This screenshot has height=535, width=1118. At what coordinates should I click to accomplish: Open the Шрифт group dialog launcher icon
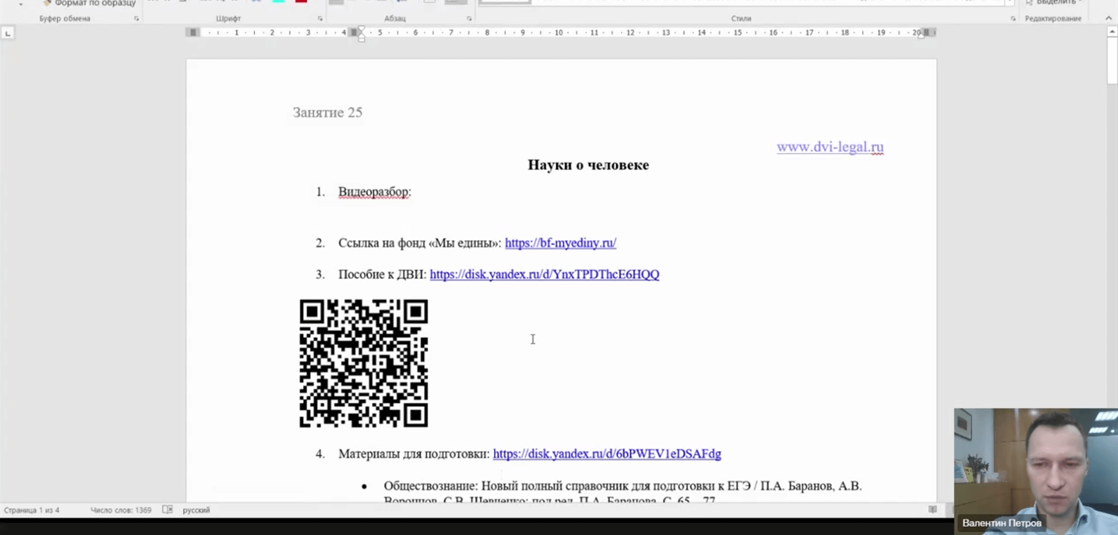coord(321,18)
